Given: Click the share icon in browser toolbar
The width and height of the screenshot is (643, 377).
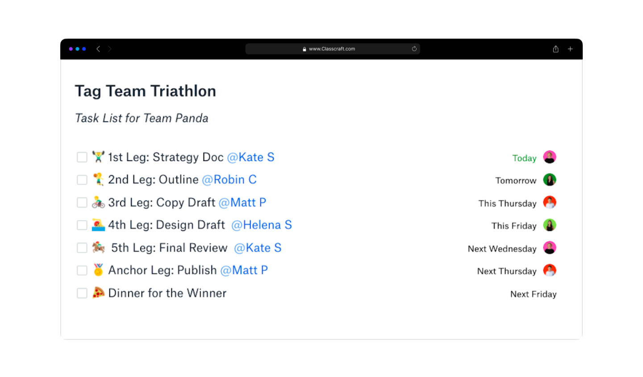Looking at the screenshot, I should pyautogui.click(x=555, y=49).
